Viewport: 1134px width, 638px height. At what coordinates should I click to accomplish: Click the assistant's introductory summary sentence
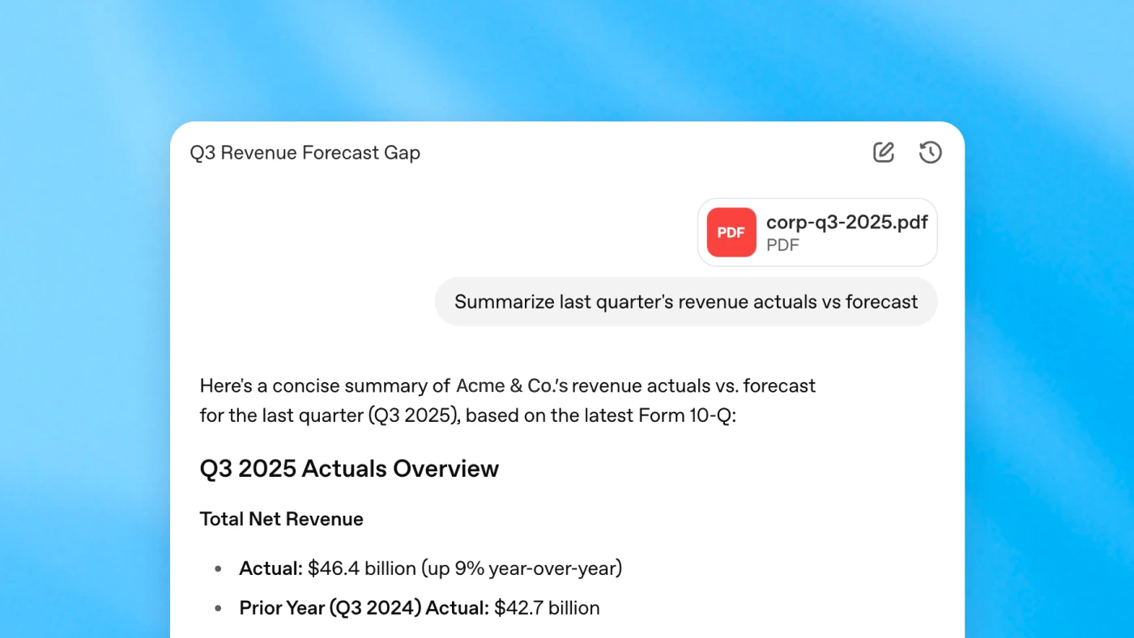[507, 400]
